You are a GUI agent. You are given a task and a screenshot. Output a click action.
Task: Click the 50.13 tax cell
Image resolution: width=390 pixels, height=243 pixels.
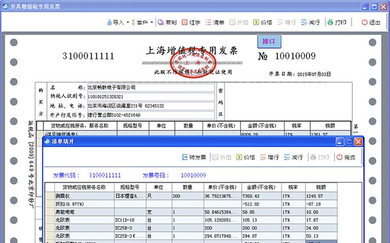(x=321, y=236)
